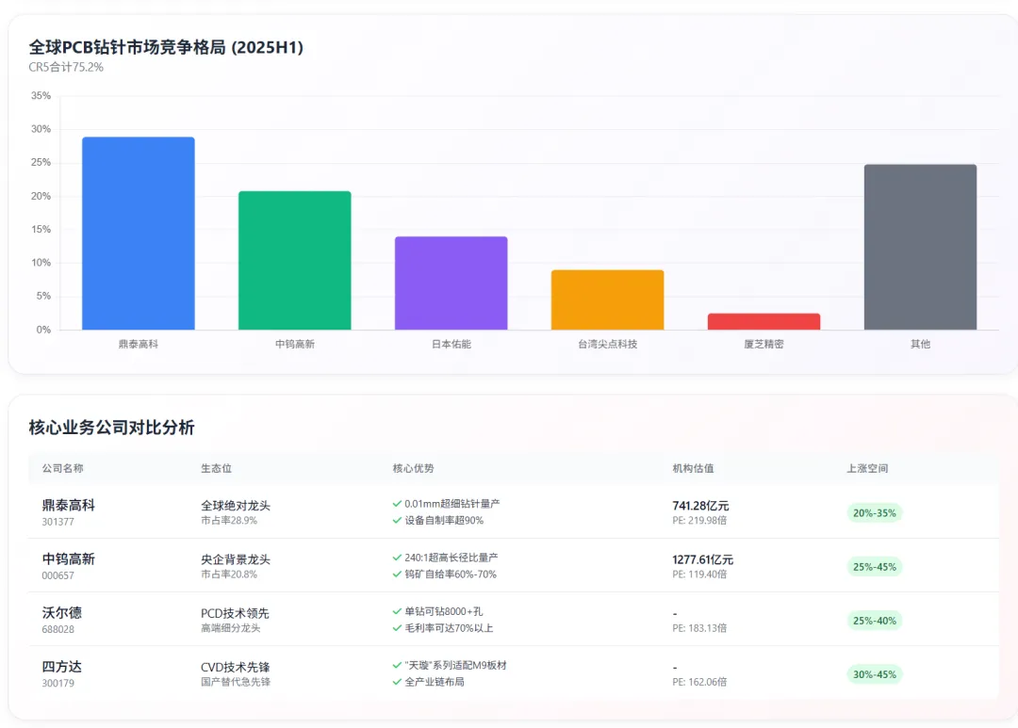Image resolution: width=1018 pixels, height=728 pixels.
Task: Click the 公司名称 column header
Action: coord(63,468)
